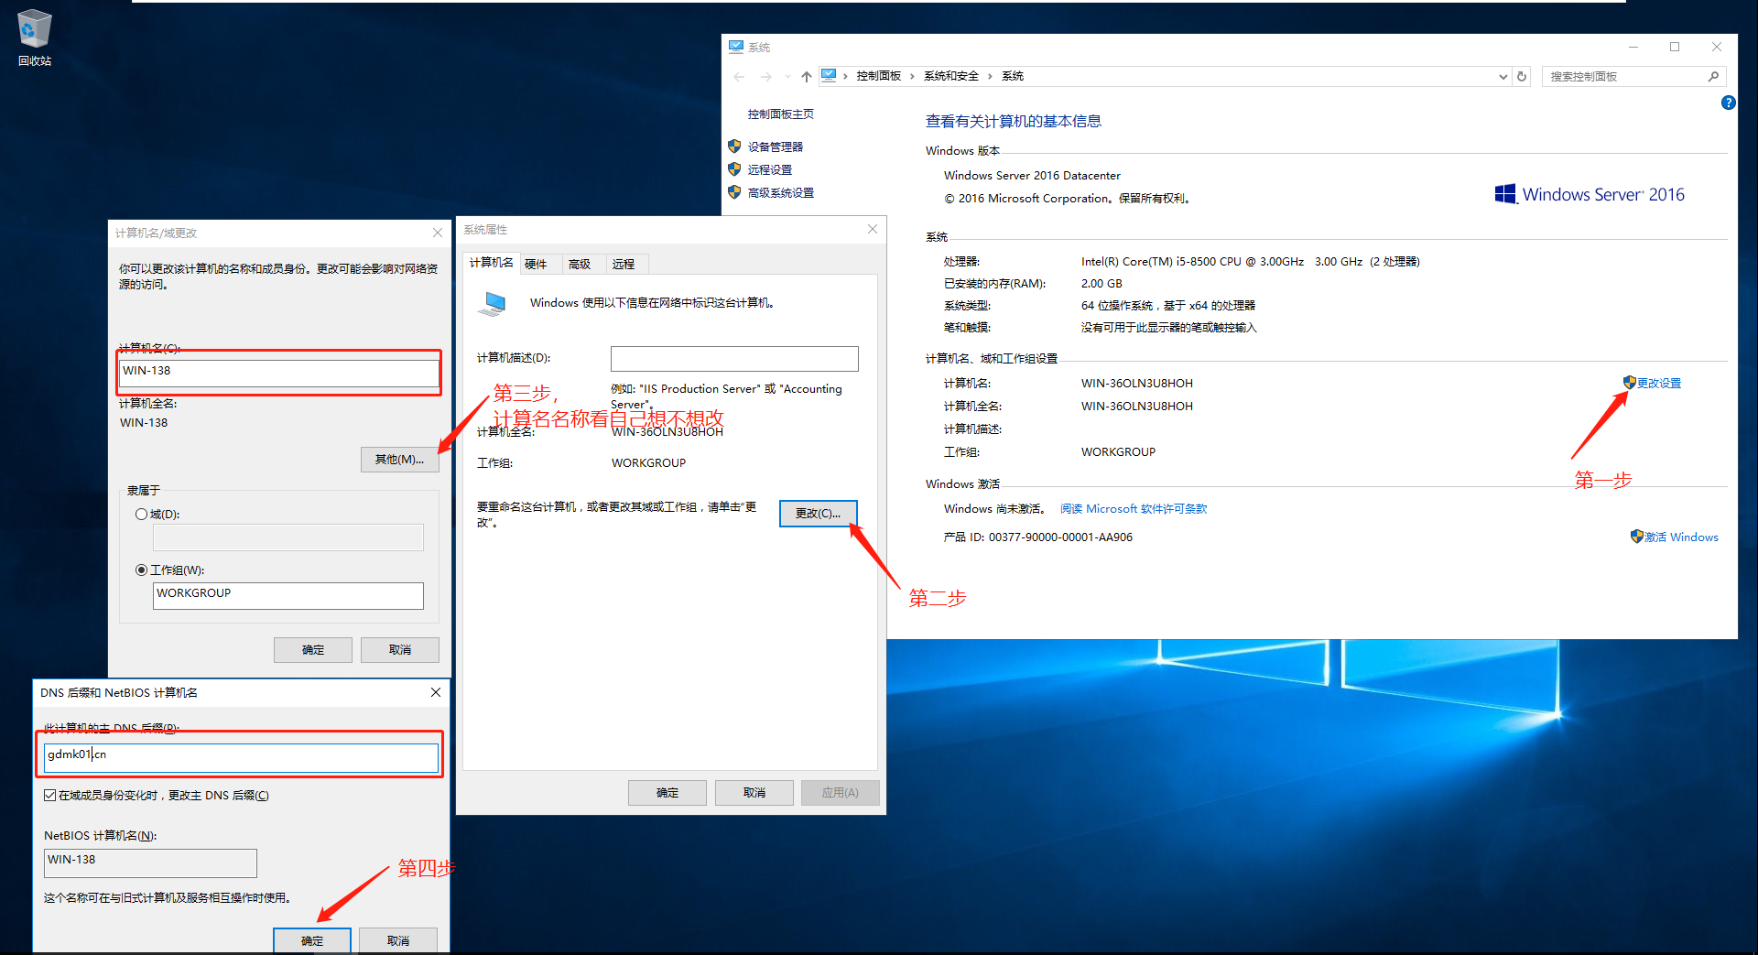Expand the recent pages chevron near forward arrow
Image resolution: width=1758 pixels, height=955 pixels.
tap(787, 76)
